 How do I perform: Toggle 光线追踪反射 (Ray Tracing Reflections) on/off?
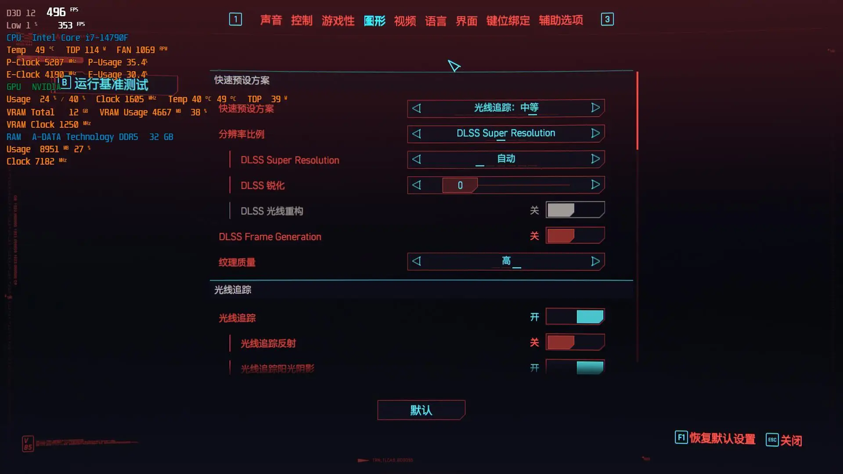click(574, 342)
